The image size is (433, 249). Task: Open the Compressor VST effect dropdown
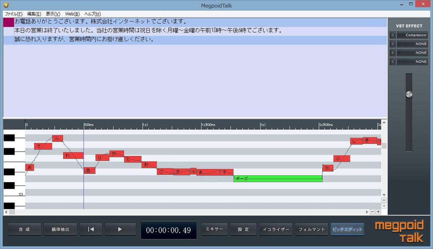412,35
